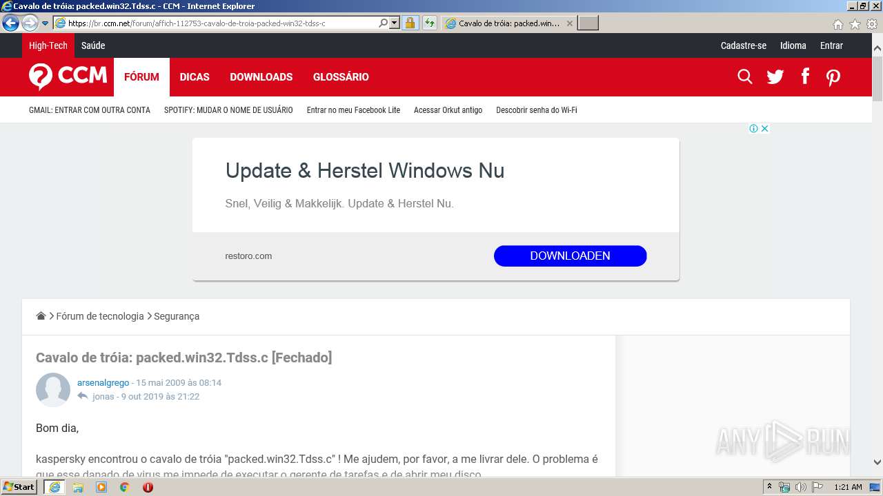883x496 pixels.
Task: Open Descobrir senha do Wi-Fi link
Action: (x=537, y=110)
